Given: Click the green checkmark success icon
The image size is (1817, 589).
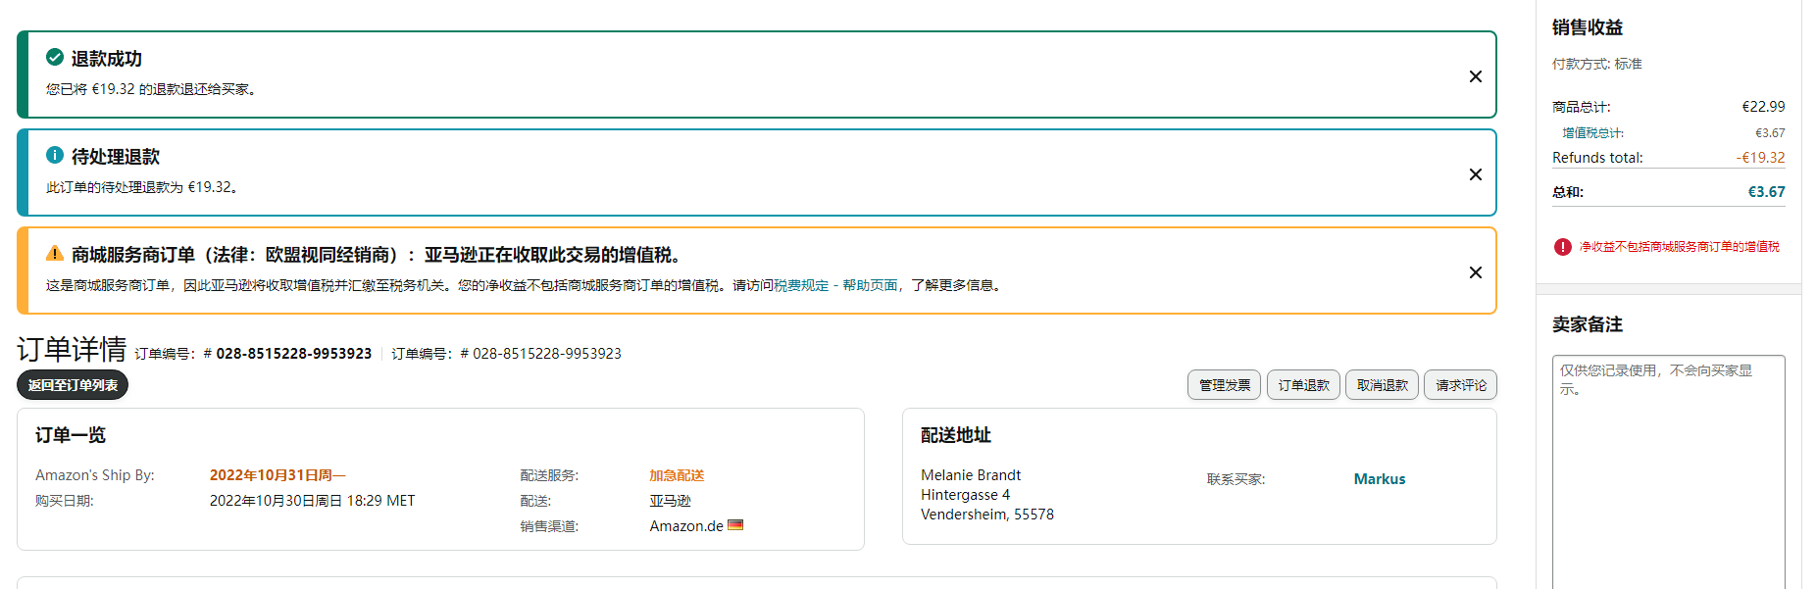Looking at the screenshot, I should coord(55,58).
